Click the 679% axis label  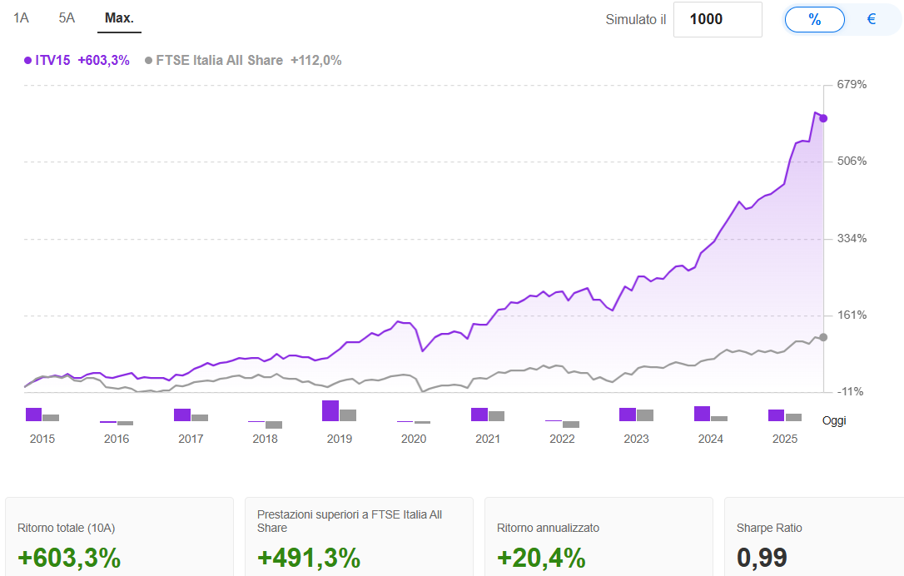tap(852, 84)
